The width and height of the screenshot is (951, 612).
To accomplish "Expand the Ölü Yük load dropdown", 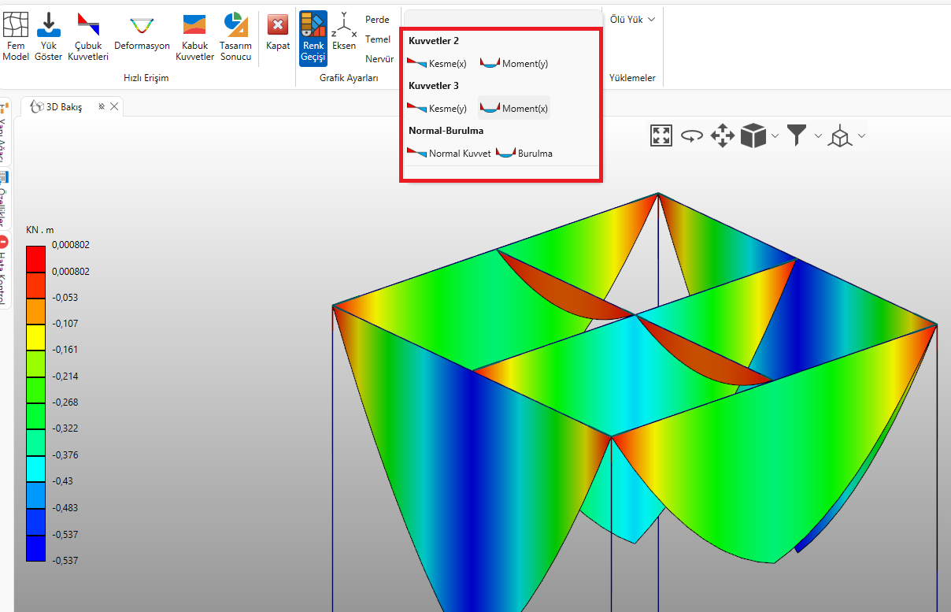I will (633, 19).
